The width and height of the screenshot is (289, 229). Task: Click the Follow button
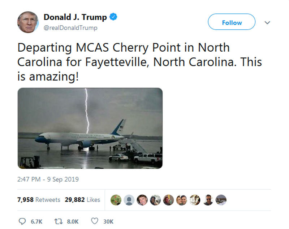click(x=232, y=22)
